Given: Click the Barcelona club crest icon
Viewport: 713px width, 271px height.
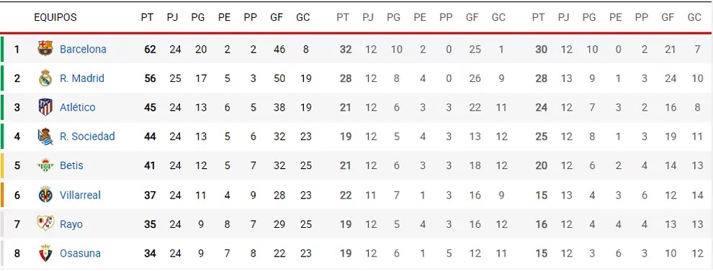Looking at the screenshot, I should point(45,49).
